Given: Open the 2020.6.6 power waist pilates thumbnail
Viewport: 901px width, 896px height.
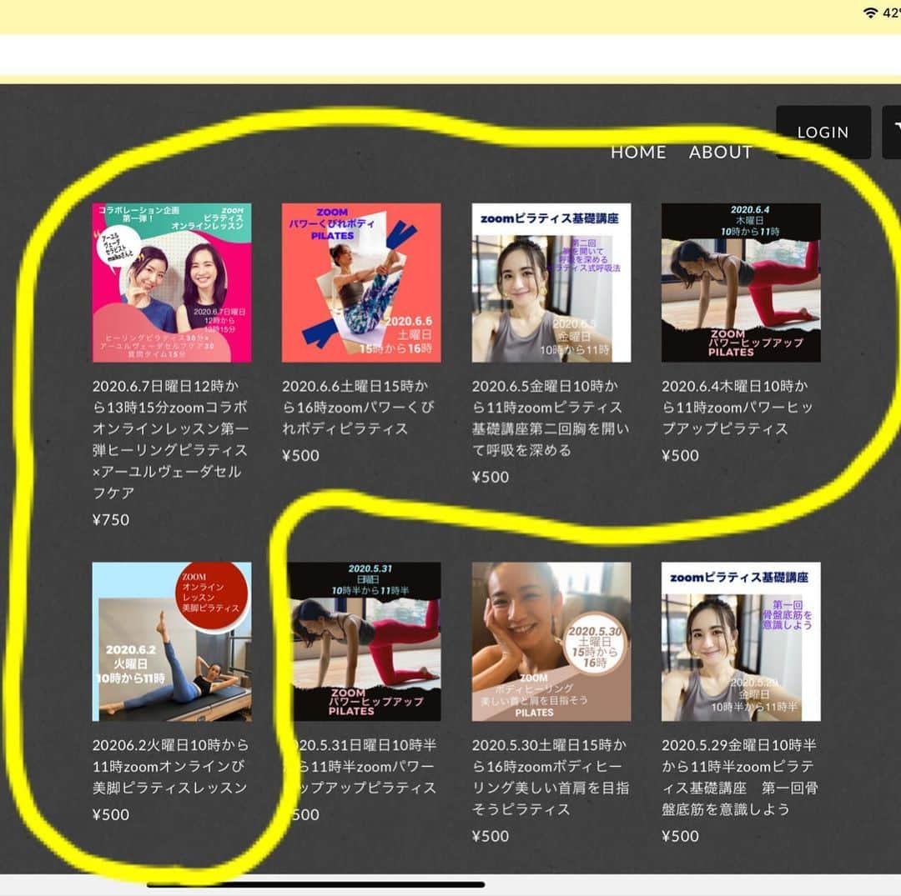Looking at the screenshot, I should coord(361,283).
